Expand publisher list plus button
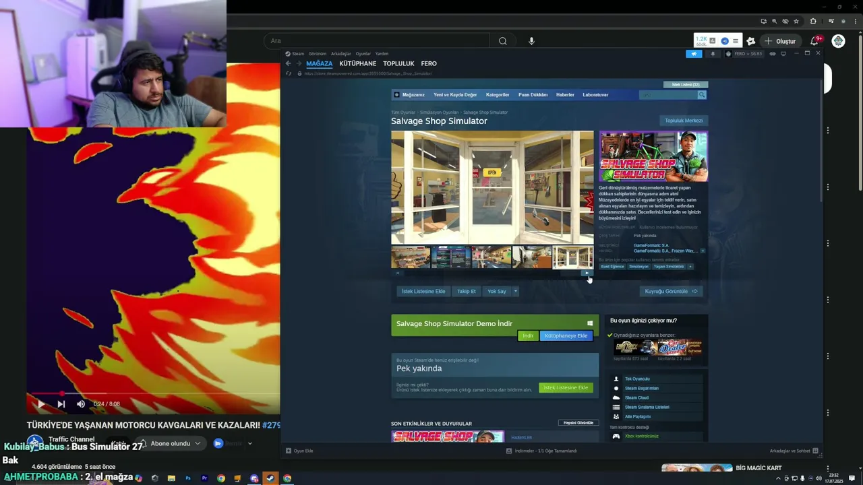The width and height of the screenshot is (863, 485). pyautogui.click(x=703, y=251)
